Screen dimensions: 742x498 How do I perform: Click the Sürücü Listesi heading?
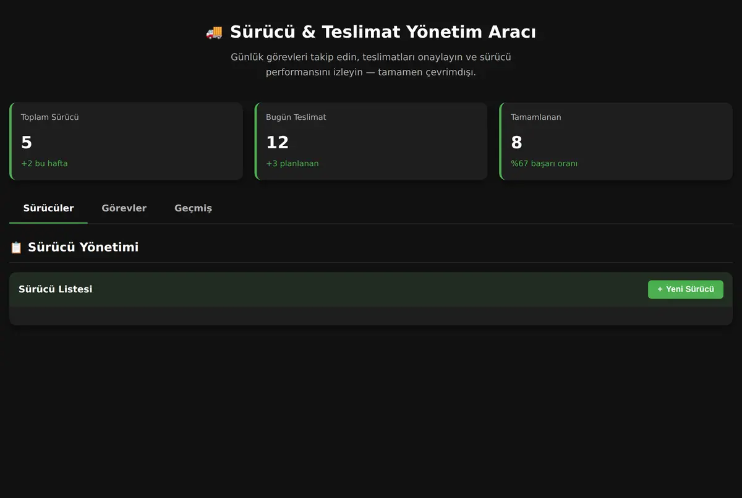tap(56, 289)
